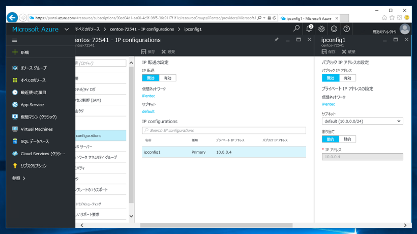Click the Virtual Machines icon
Screen dimensions: 417x234
coord(15,129)
